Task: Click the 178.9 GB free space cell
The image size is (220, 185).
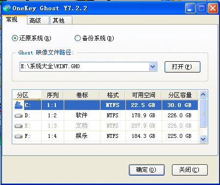Action: click(144, 116)
